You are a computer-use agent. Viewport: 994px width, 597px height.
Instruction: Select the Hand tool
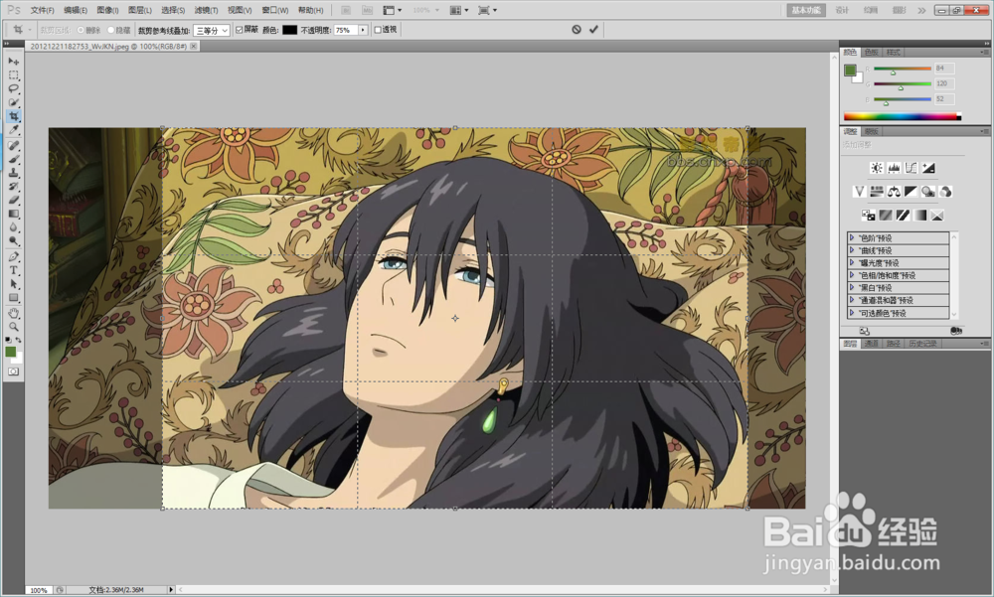(x=13, y=313)
